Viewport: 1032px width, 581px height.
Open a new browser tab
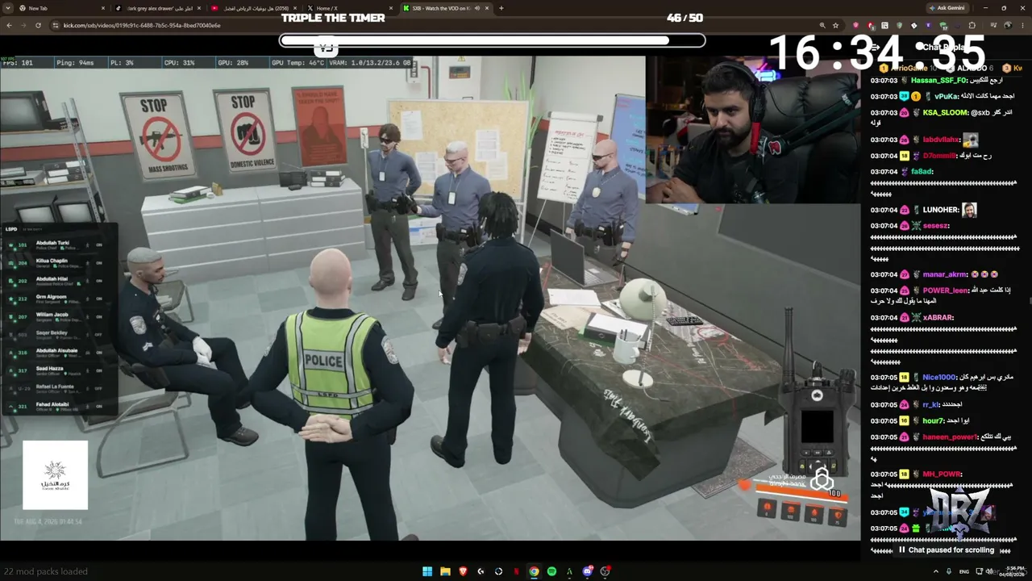pyautogui.click(x=501, y=8)
